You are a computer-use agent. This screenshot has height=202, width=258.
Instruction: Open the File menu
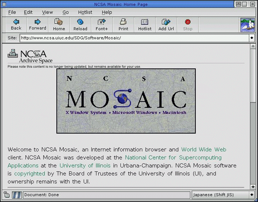pos(12,12)
